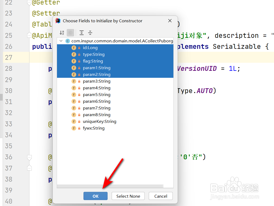Screen dimensions: 274x206
Task: Click the fold toggle at line 22
Action: coord(29,3)
